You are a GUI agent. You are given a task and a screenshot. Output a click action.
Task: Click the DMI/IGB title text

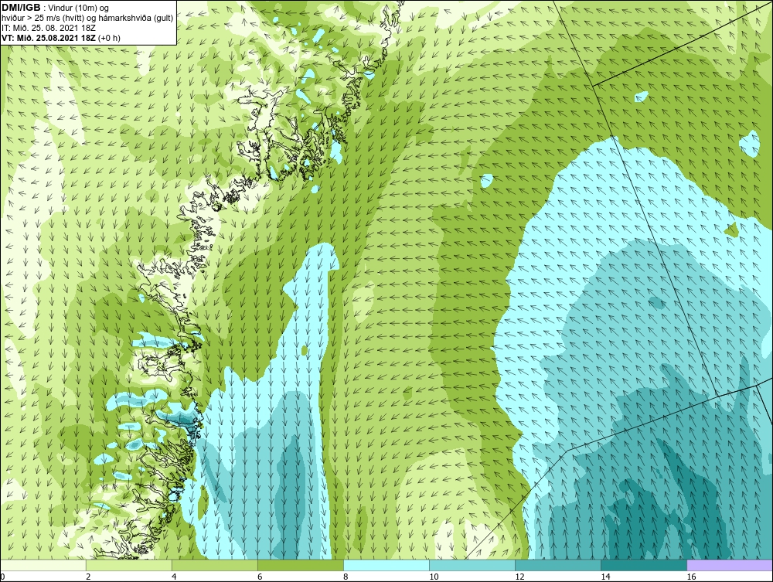click(21, 8)
